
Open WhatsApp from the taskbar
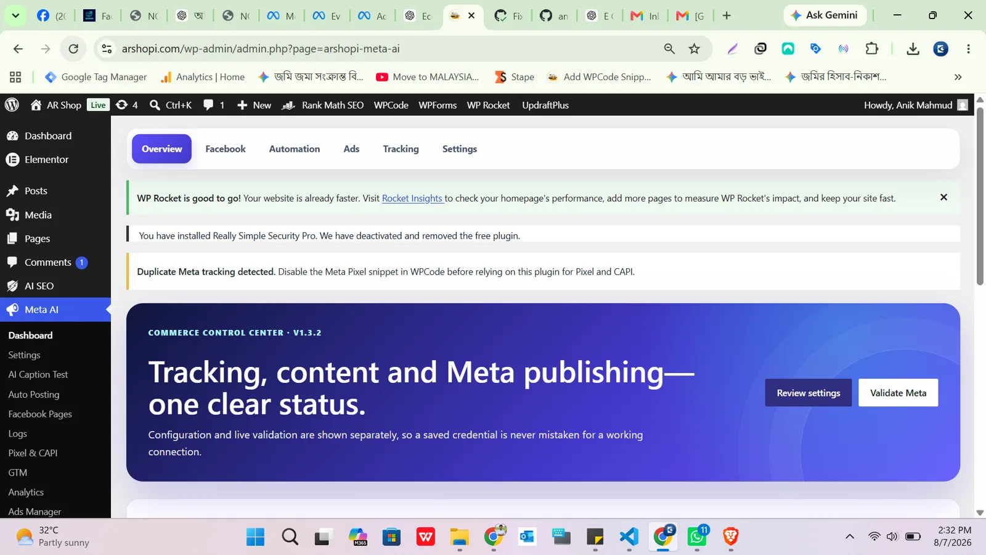(697, 536)
